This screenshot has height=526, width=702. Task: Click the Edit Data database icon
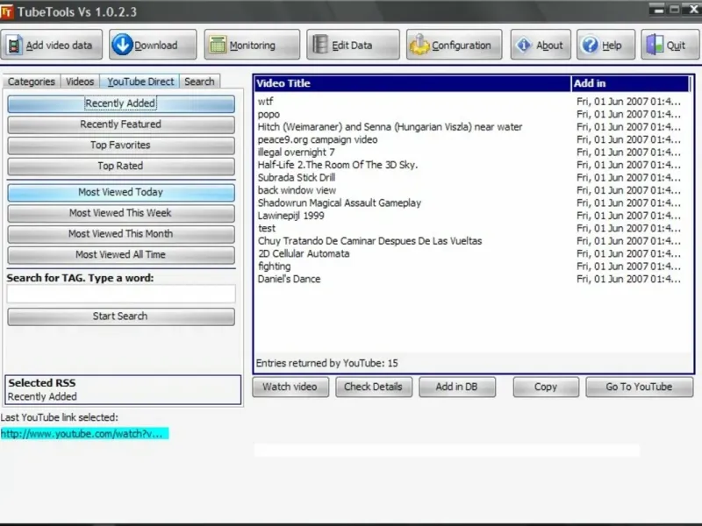pos(319,45)
